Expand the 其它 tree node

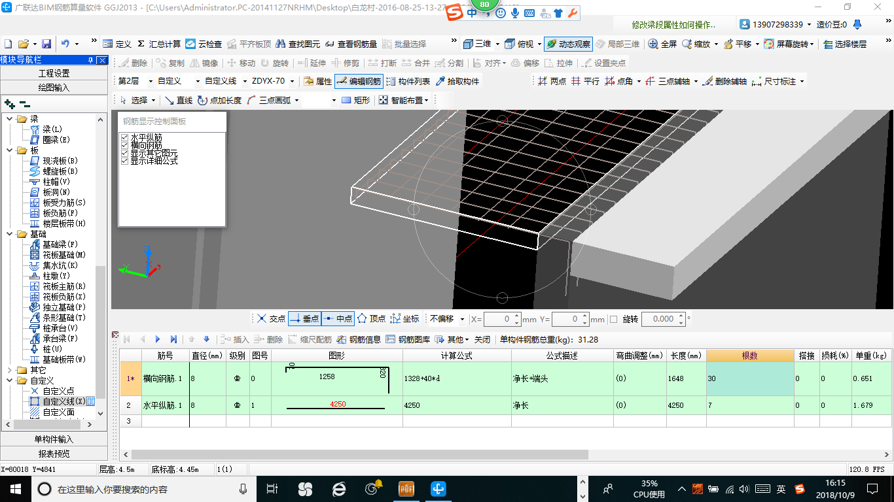tap(10, 370)
